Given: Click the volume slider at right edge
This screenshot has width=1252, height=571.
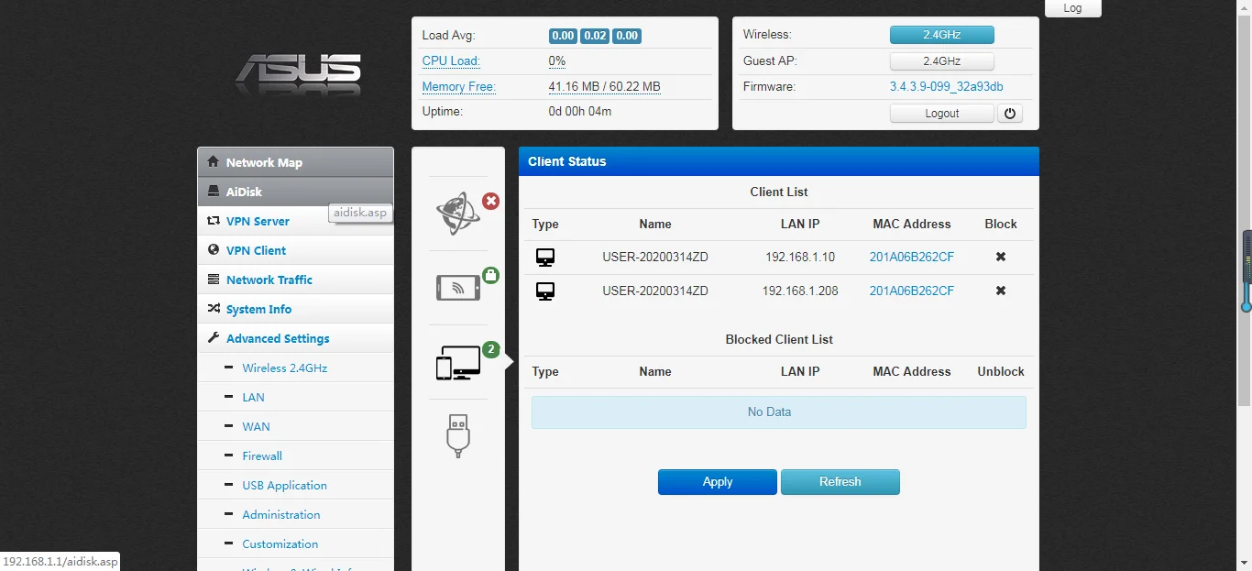Looking at the screenshot, I should click(x=1247, y=271).
